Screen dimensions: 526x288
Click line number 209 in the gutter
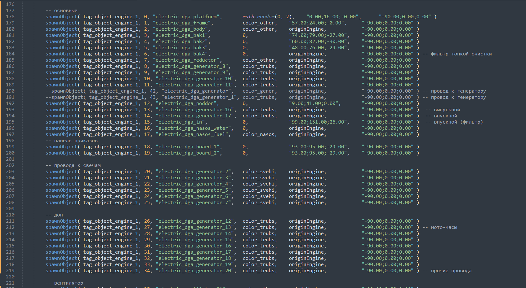click(10, 209)
